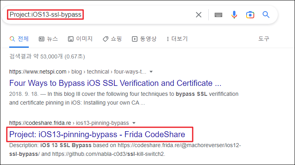The image size is (295, 165).
Task: Click the picture icon beside 이미지
Action: 71,39
